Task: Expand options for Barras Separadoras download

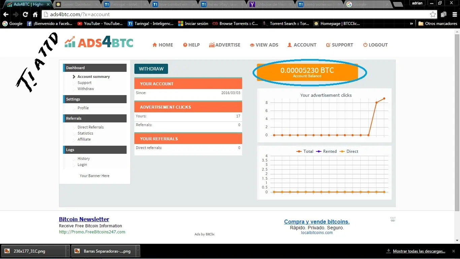Action: tap(138, 251)
